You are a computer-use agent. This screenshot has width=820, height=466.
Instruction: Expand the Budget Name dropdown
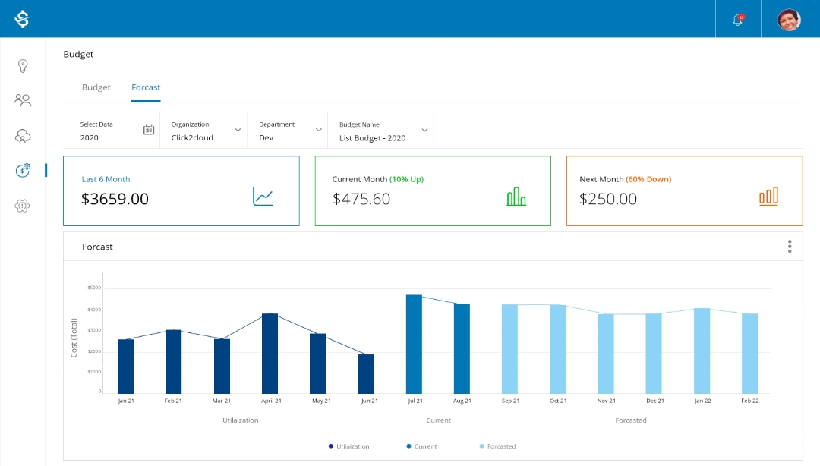(425, 130)
